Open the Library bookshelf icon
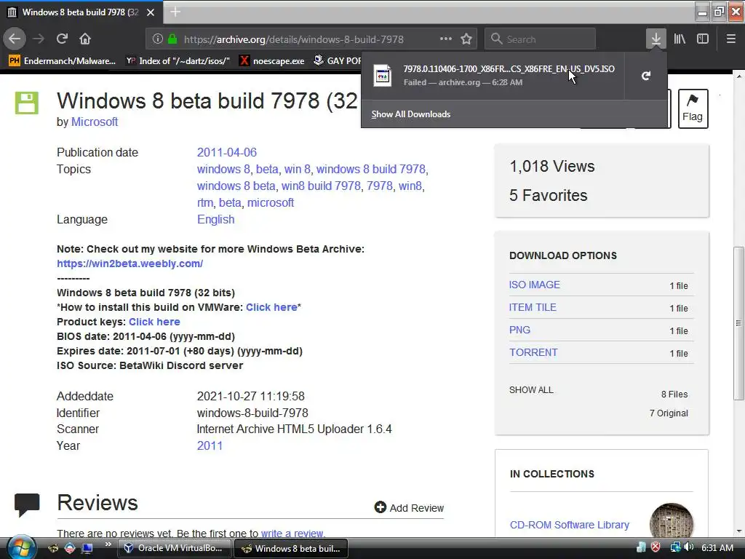This screenshot has width=745, height=559. (680, 39)
